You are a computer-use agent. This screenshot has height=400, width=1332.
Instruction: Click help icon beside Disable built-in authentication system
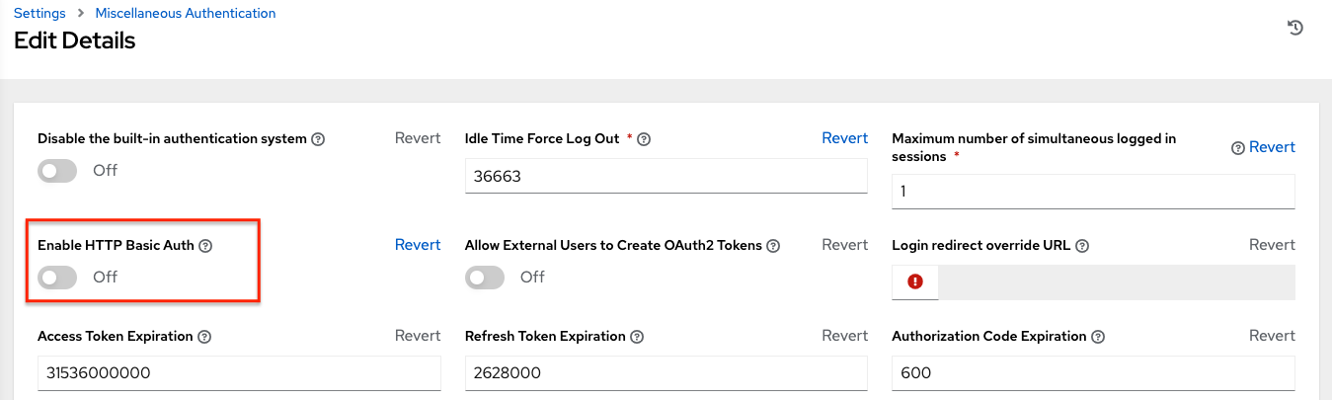point(318,139)
